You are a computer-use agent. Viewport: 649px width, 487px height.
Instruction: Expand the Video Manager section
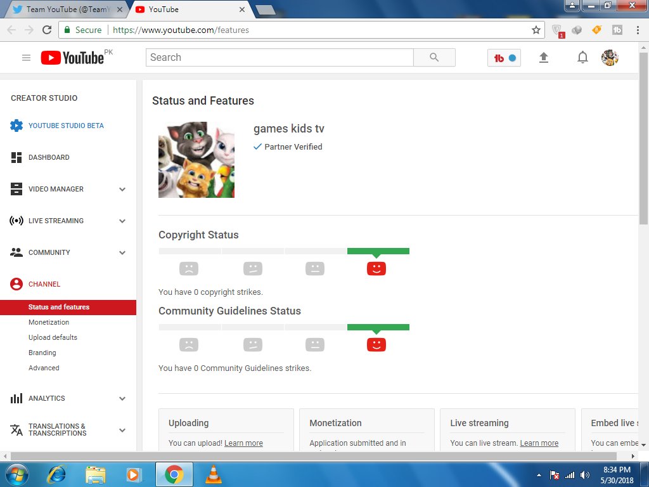tap(122, 189)
